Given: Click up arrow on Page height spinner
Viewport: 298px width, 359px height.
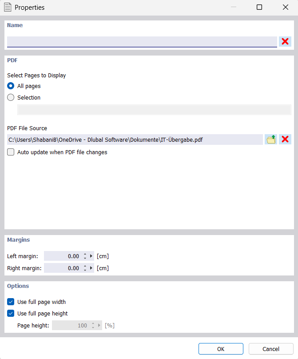Looking at the screenshot, I should tap(93, 323).
